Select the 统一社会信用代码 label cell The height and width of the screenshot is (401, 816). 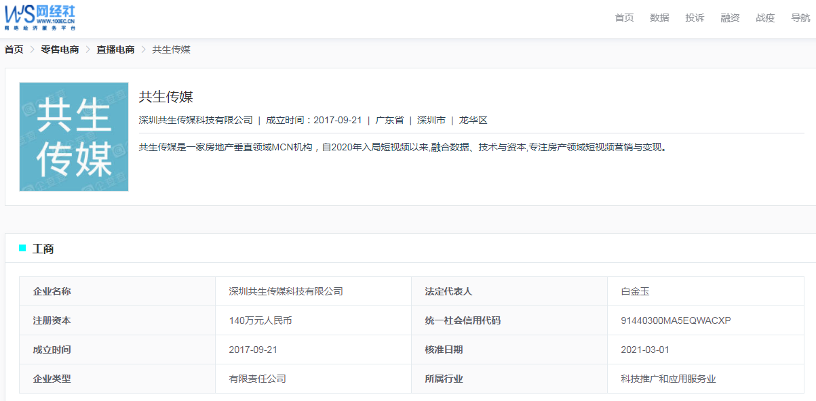point(509,320)
